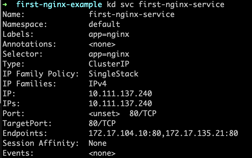The height and width of the screenshot is (158, 252).
Task: Select '80/TCP' in the TargetPort row
Action: (102, 123)
